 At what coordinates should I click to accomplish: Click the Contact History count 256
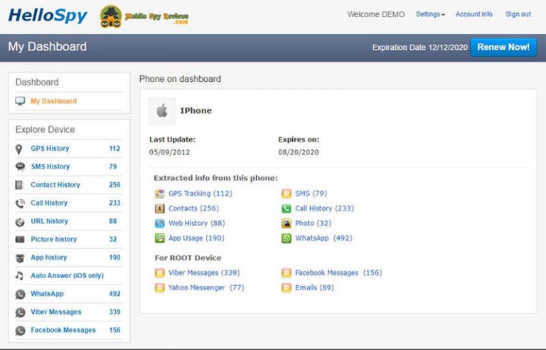point(114,185)
